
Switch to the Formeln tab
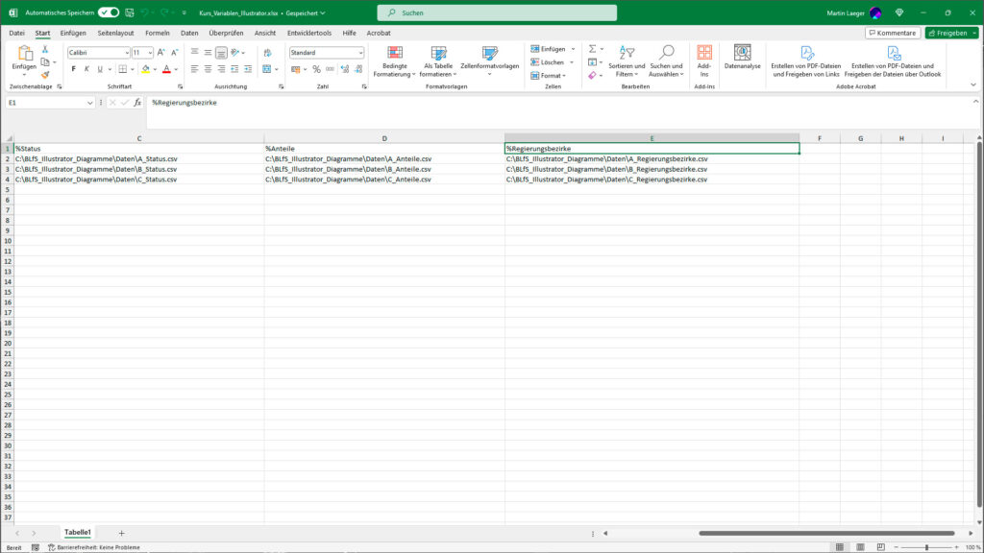pyautogui.click(x=158, y=33)
